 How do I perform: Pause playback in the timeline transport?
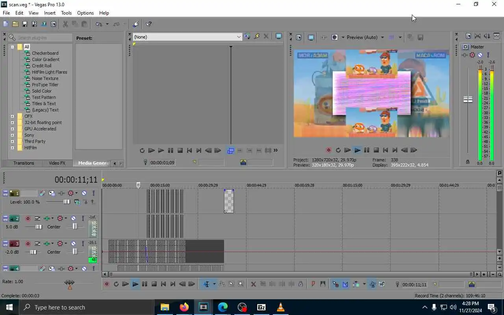tap(145, 284)
